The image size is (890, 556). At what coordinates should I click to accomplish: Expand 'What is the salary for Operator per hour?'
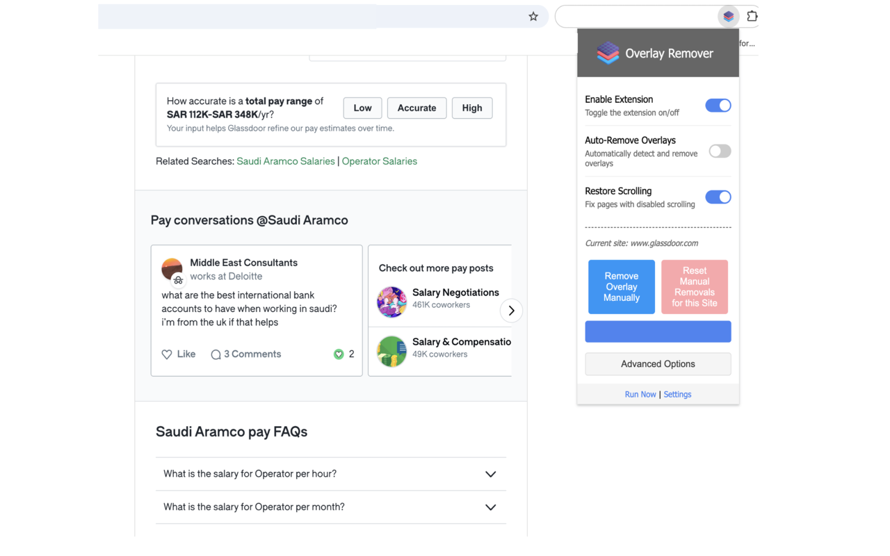pyautogui.click(x=331, y=474)
